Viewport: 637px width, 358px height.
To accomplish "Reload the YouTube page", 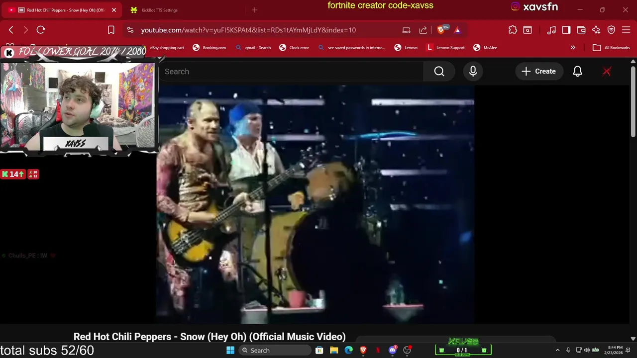I will click(x=41, y=30).
